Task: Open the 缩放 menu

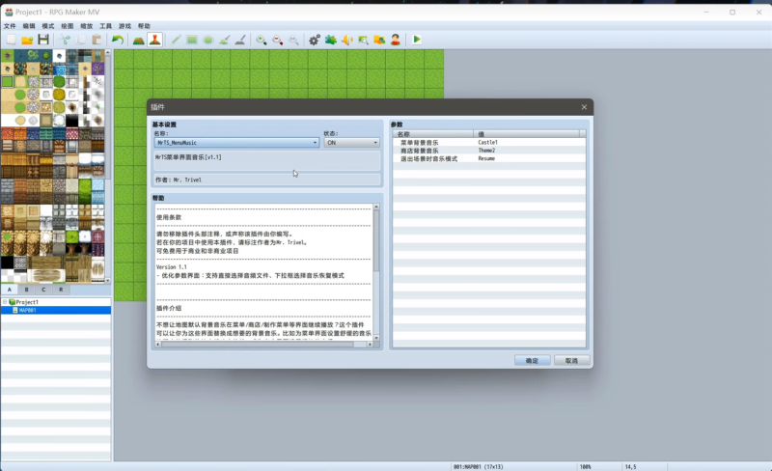Action: pyautogui.click(x=87, y=26)
